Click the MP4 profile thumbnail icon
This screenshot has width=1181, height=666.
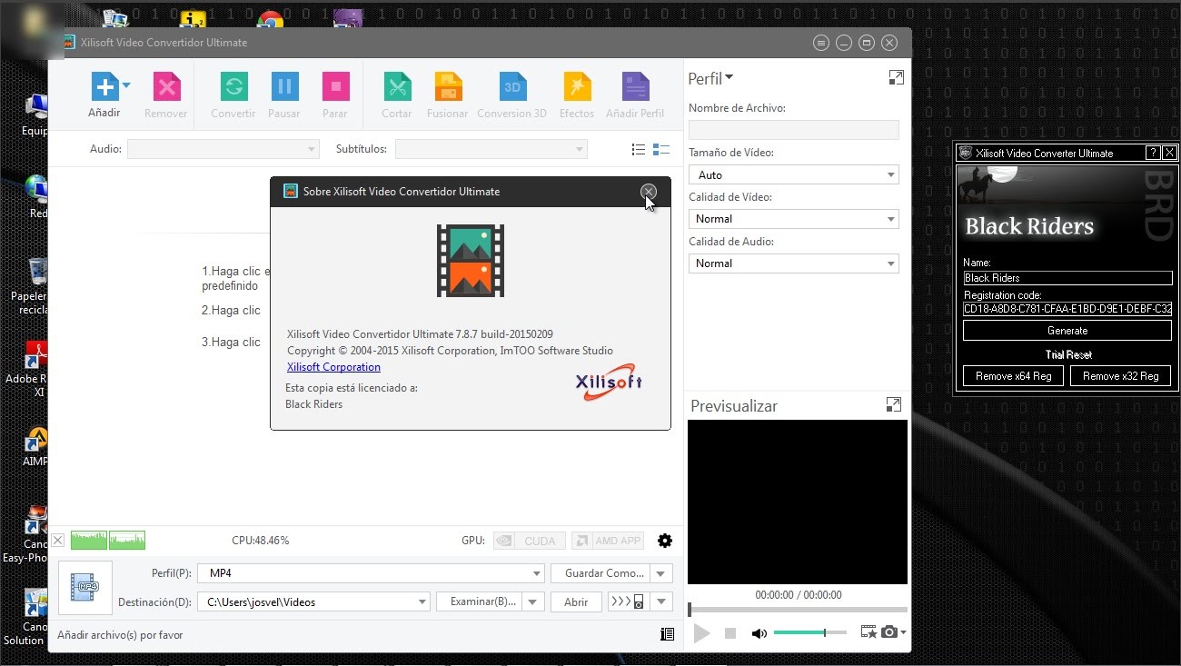point(85,588)
